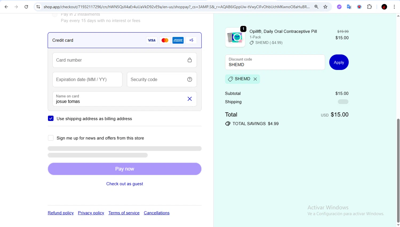Click the Subtotal amount $15.00
The image size is (400, 227).
342,93
